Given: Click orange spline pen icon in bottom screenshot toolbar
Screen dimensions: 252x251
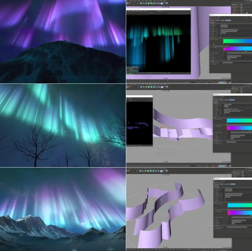Looking at the screenshot, I should (x=143, y=171).
